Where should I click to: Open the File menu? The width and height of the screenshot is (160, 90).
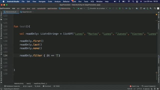coord(23,1)
